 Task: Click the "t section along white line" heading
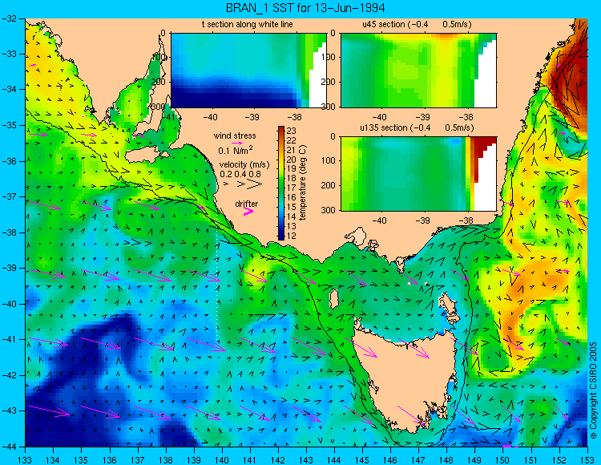[248, 25]
